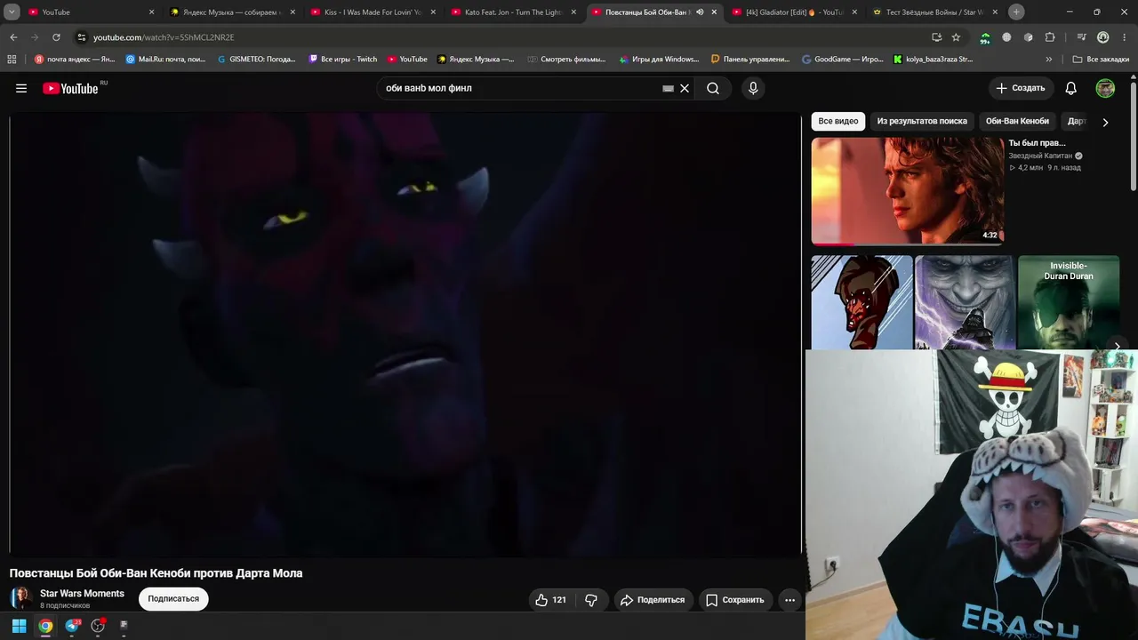The width and height of the screenshot is (1138, 640).
Task: Open Mail.Ru bookmark
Action: [x=165, y=60]
